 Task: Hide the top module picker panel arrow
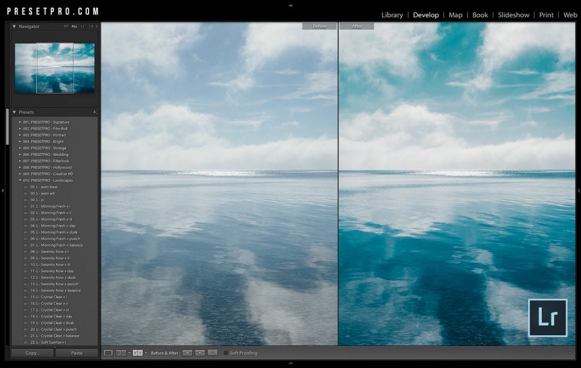click(x=290, y=5)
